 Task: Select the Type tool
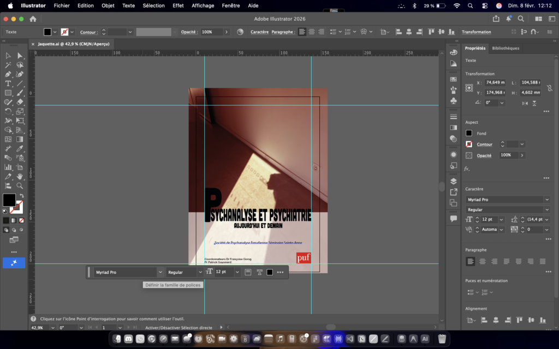pos(8,83)
